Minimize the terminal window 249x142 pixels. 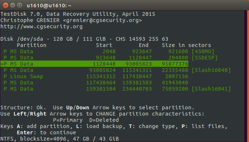[12, 6]
